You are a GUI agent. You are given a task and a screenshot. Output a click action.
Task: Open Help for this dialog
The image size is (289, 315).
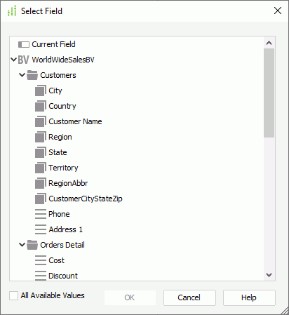(249, 297)
